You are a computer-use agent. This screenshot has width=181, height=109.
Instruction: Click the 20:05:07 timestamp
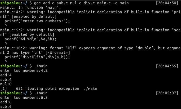tap(167, 93)
